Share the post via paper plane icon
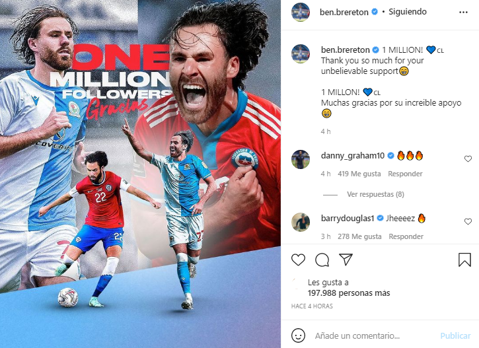 (x=346, y=260)
